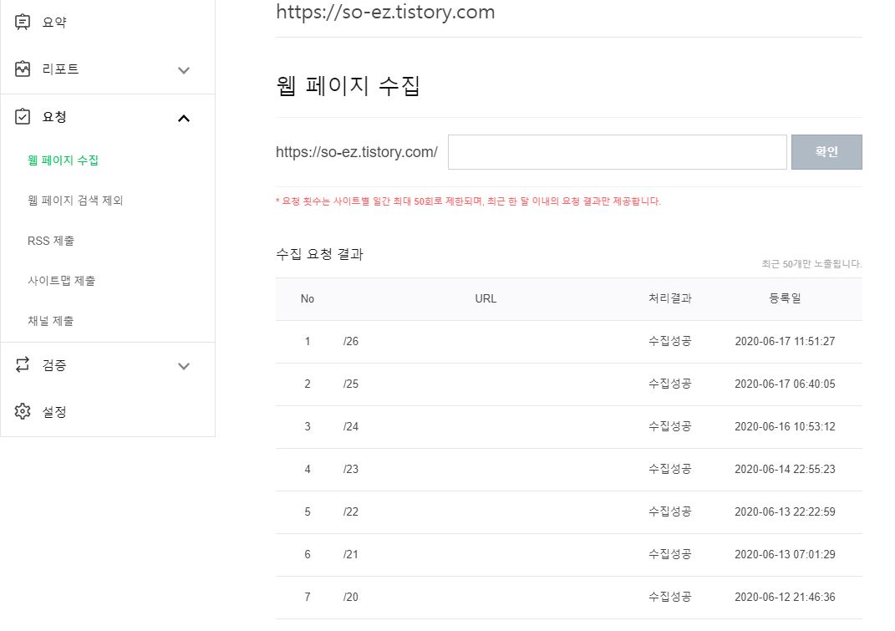The width and height of the screenshot is (895, 631).
Task: Select 채널 제출 in sidebar
Action: click(51, 320)
